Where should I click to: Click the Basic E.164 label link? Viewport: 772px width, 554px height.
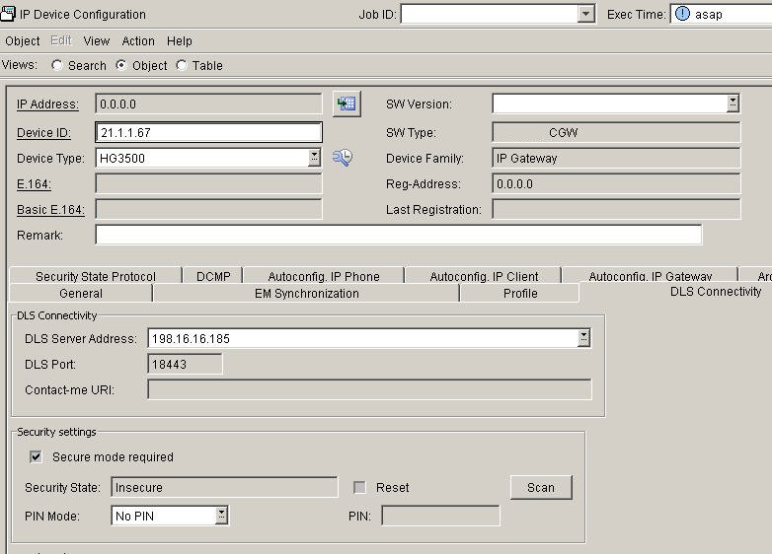tap(50, 209)
